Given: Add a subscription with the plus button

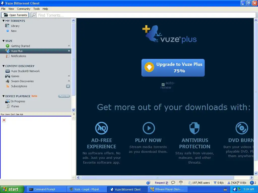Looking at the screenshot, I should tap(68, 86).
